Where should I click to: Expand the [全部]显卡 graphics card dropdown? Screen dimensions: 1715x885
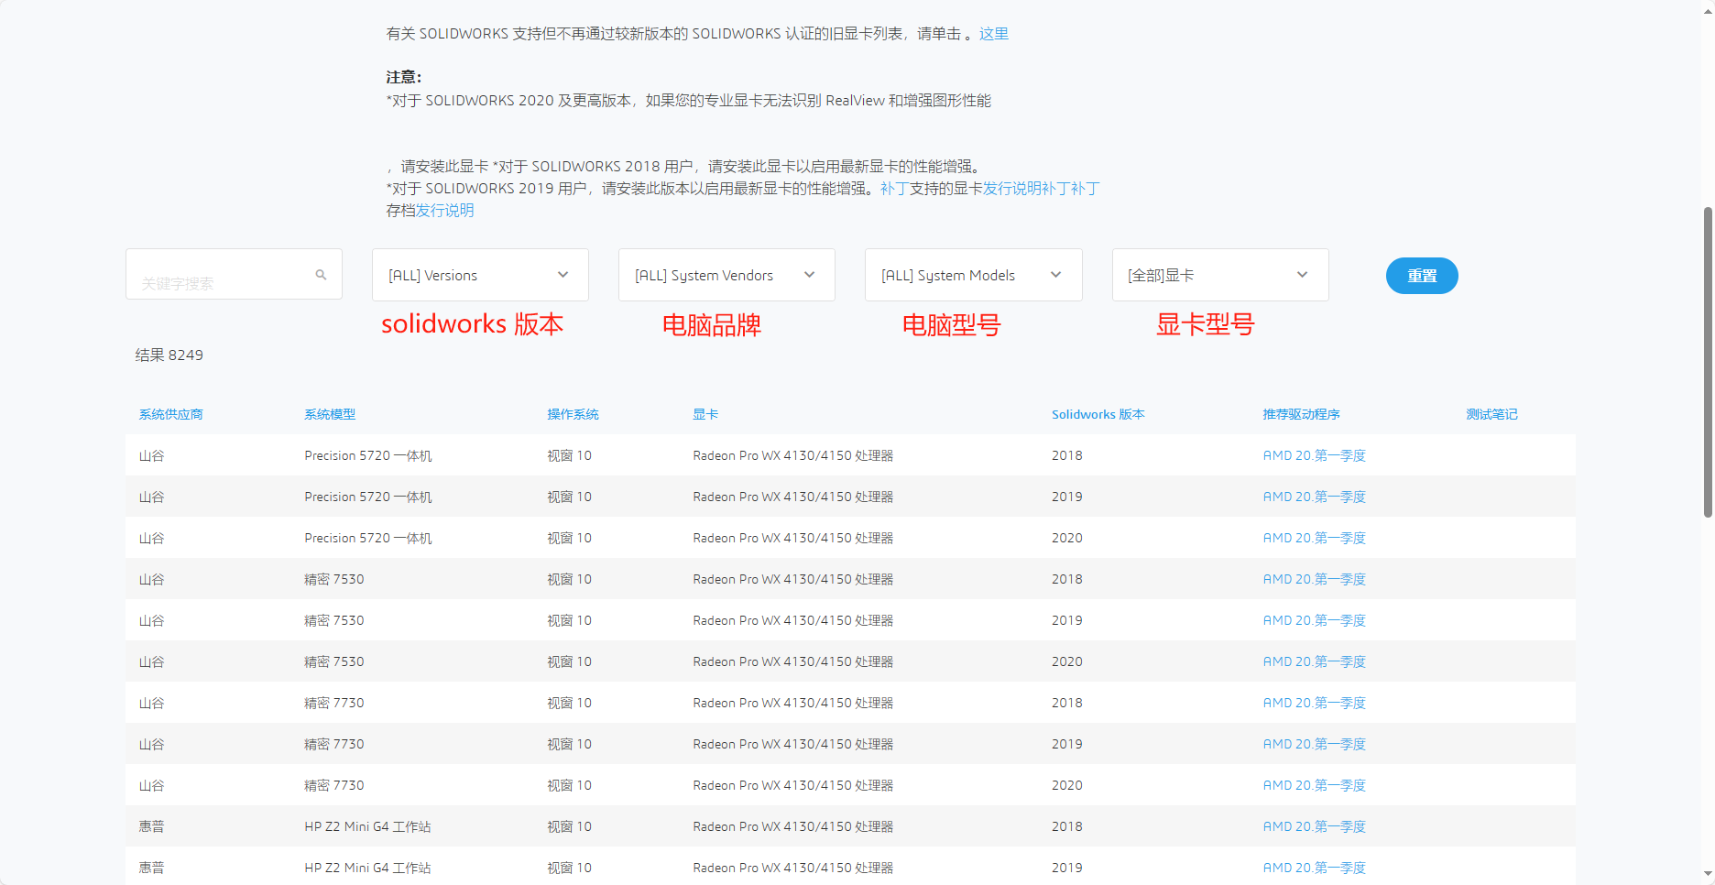[x=1218, y=275]
